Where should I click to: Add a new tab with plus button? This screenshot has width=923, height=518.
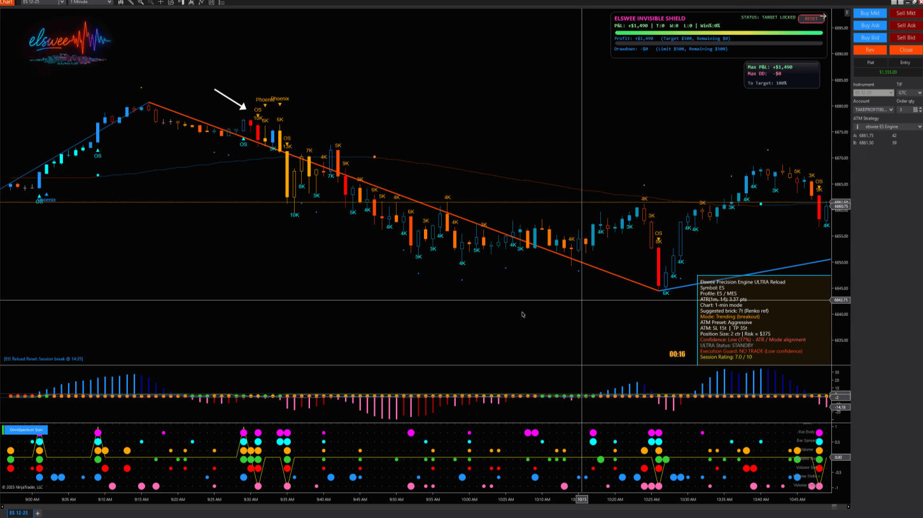pos(38,512)
